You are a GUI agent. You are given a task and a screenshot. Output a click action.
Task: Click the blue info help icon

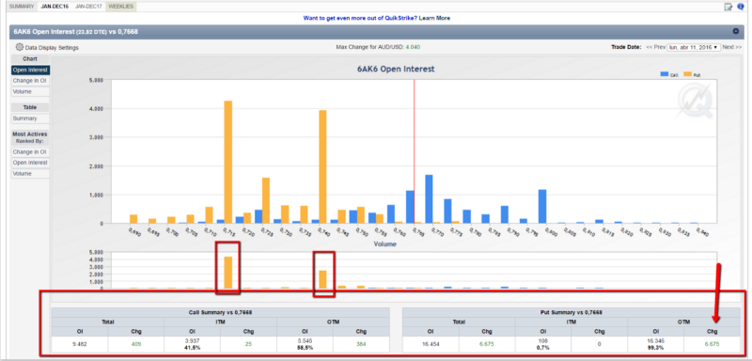741,7
